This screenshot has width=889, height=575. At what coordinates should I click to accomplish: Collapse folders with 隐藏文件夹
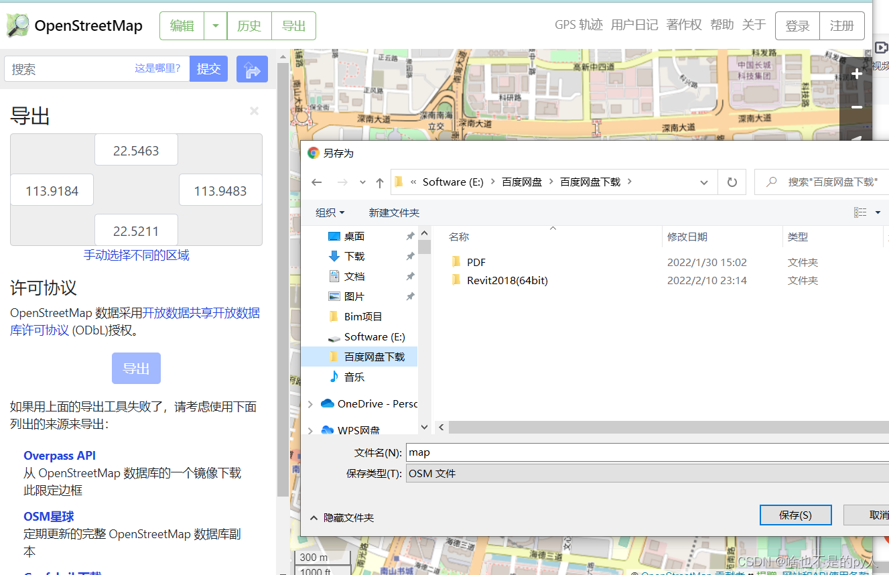(342, 517)
